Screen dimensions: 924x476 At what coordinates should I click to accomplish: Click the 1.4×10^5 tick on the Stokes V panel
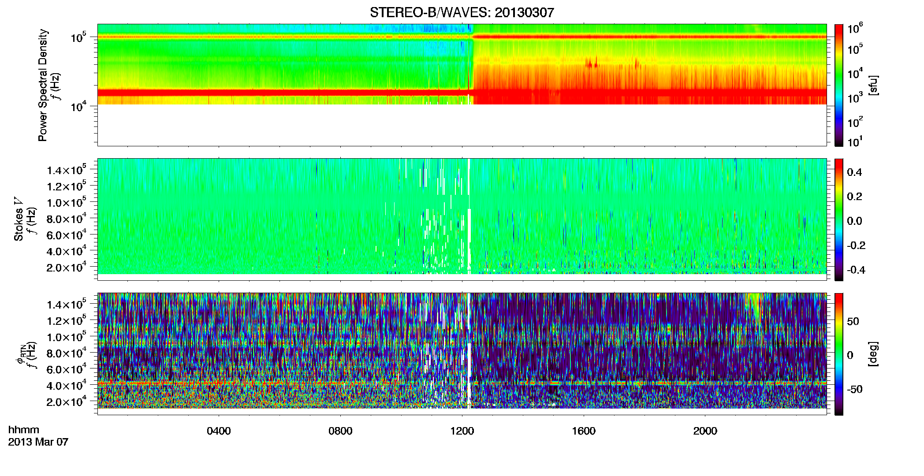(66, 170)
